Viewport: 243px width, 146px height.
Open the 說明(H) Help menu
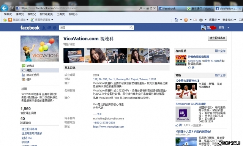coord(73,14)
